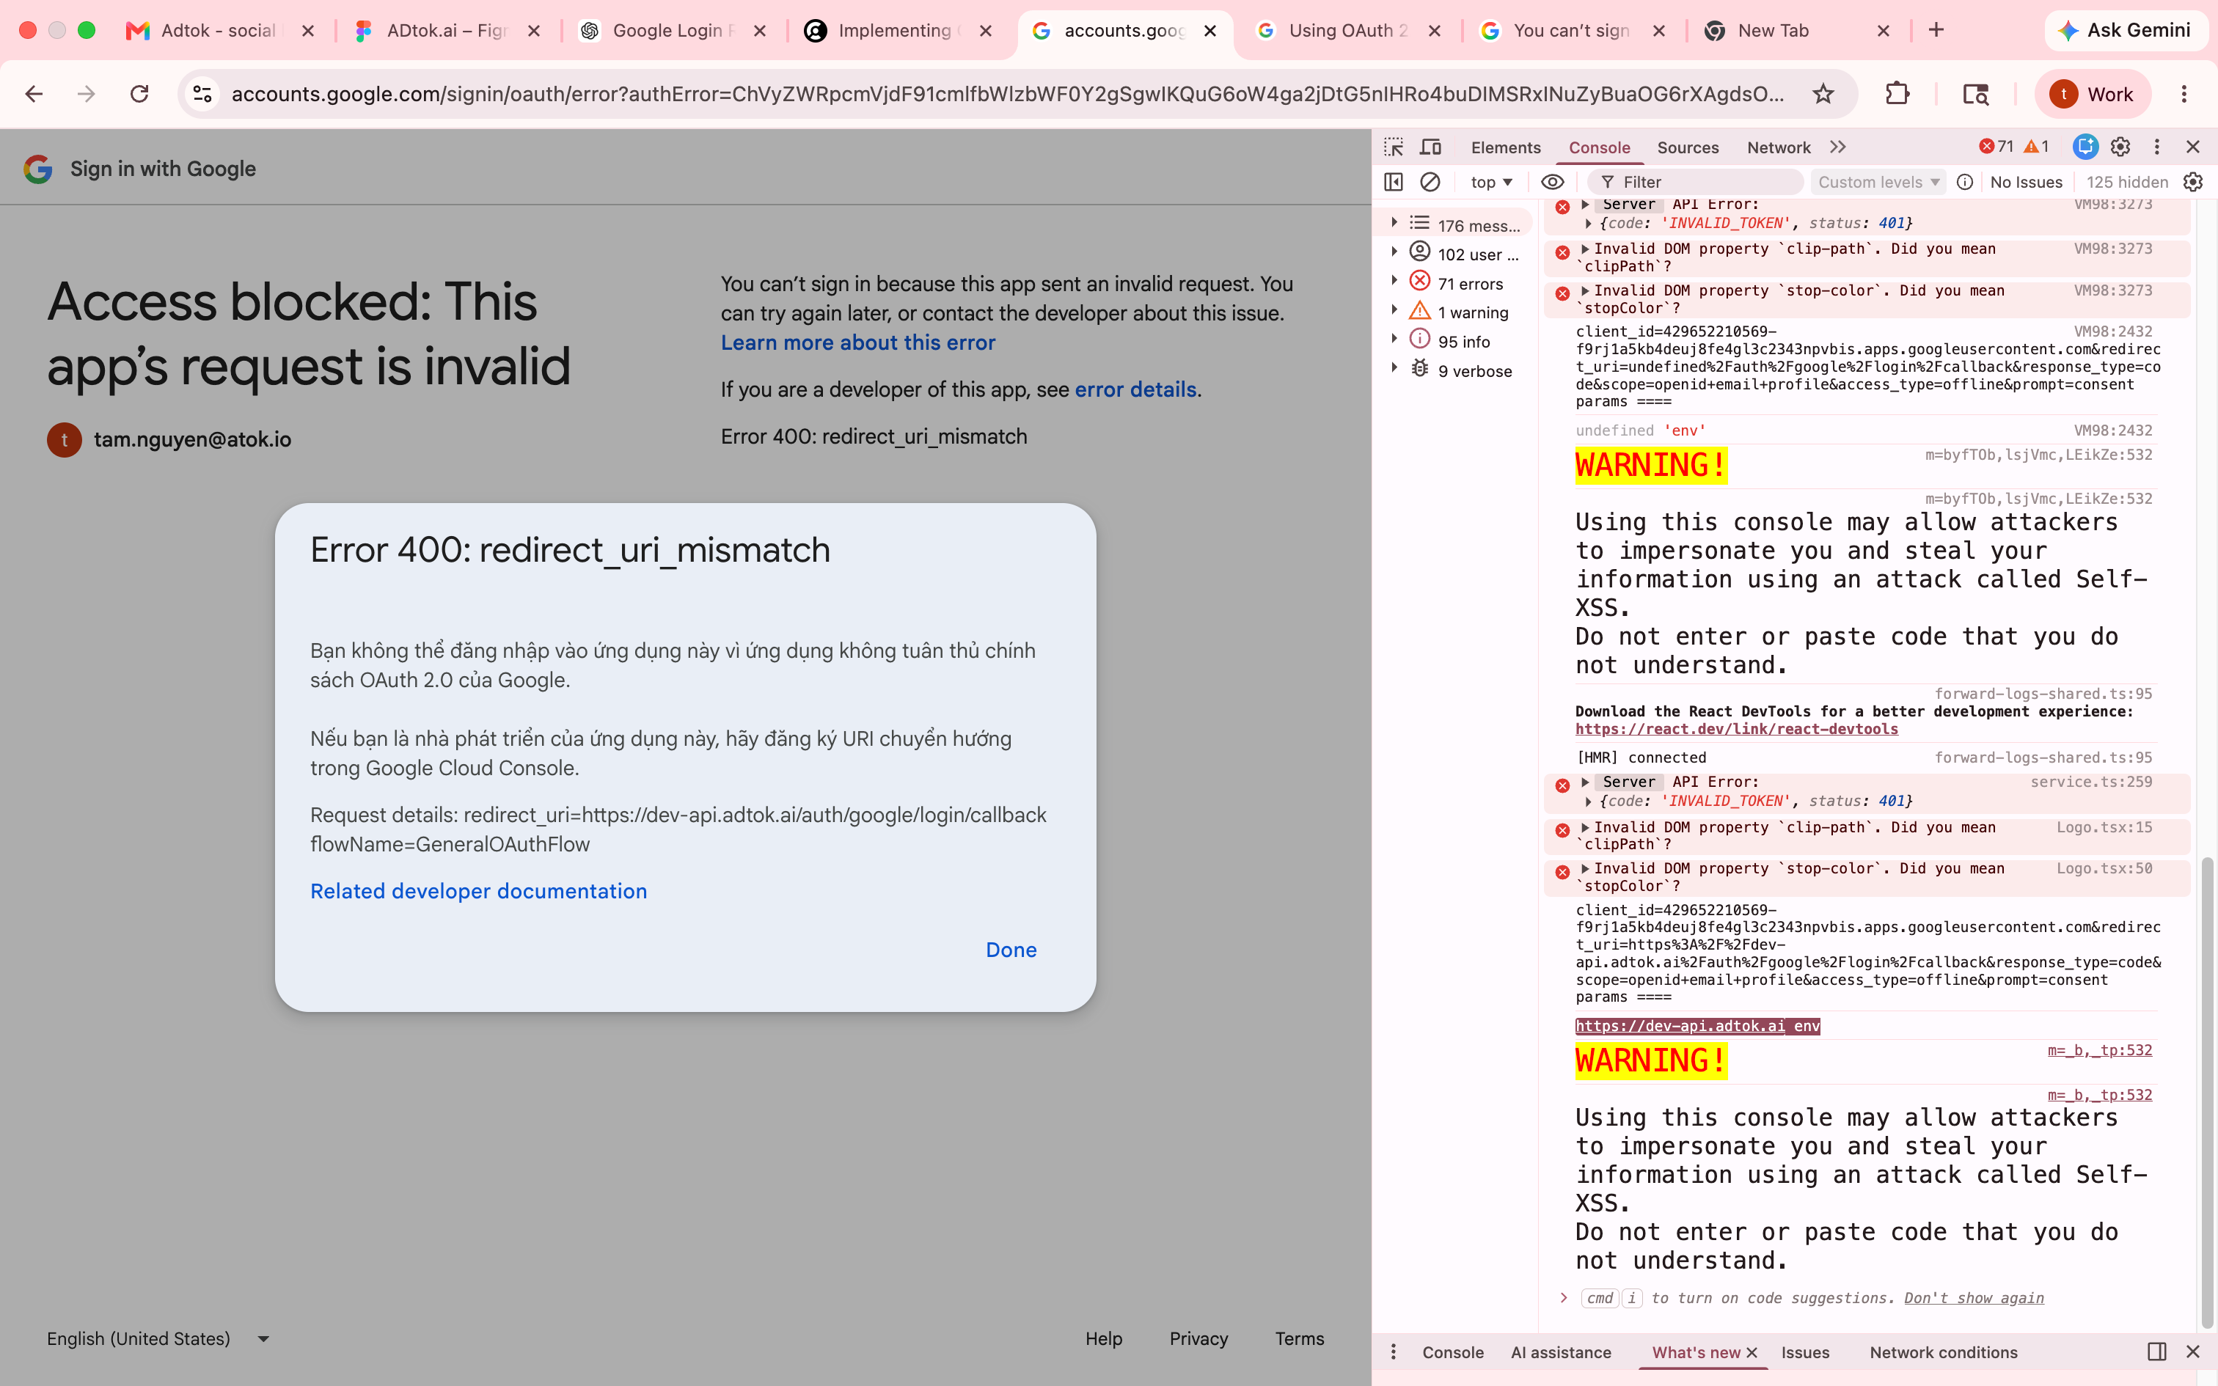Switch to the ADtok.ai Figma browser tab

pos(447,30)
